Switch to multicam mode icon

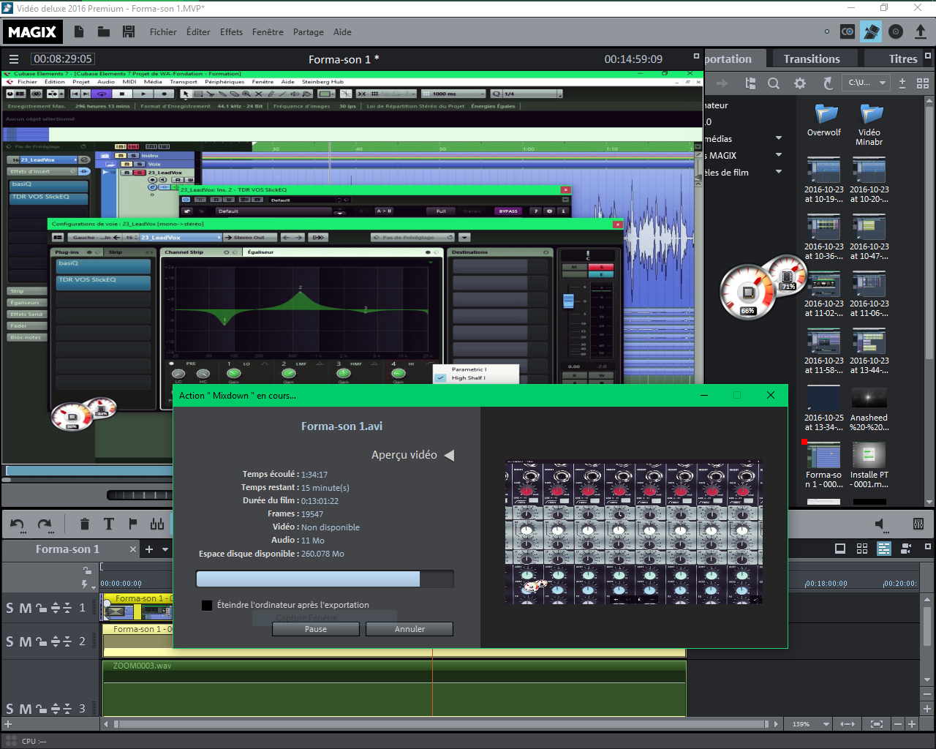pos(906,549)
